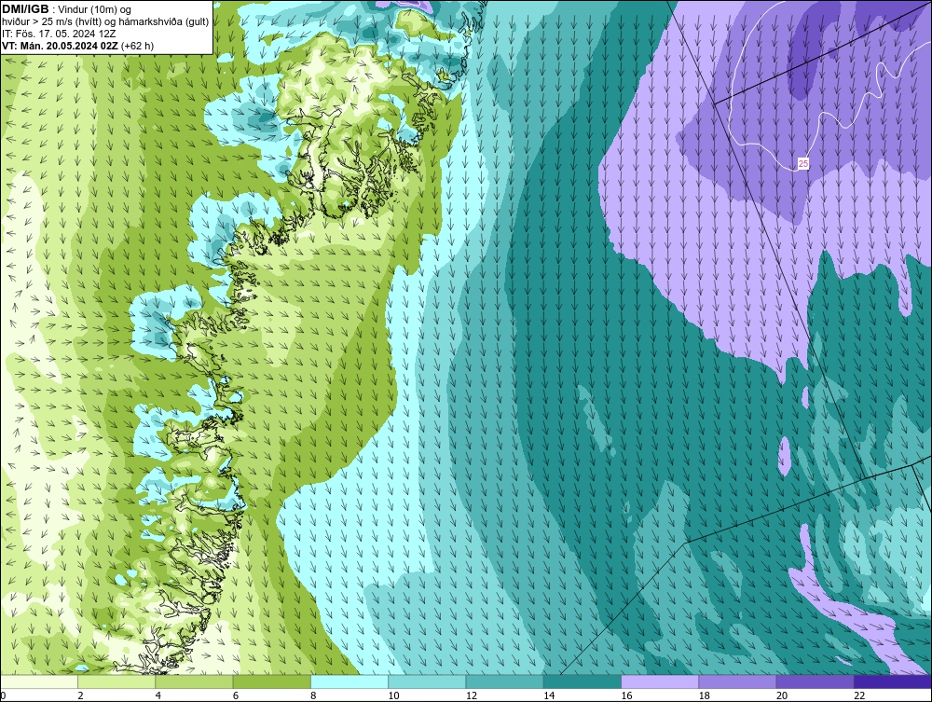The width and height of the screenshot is (932, 702).
Task: Click the '(+62 h)' forecast offset text
Action: pyautogui.click(x=137, y=46)
